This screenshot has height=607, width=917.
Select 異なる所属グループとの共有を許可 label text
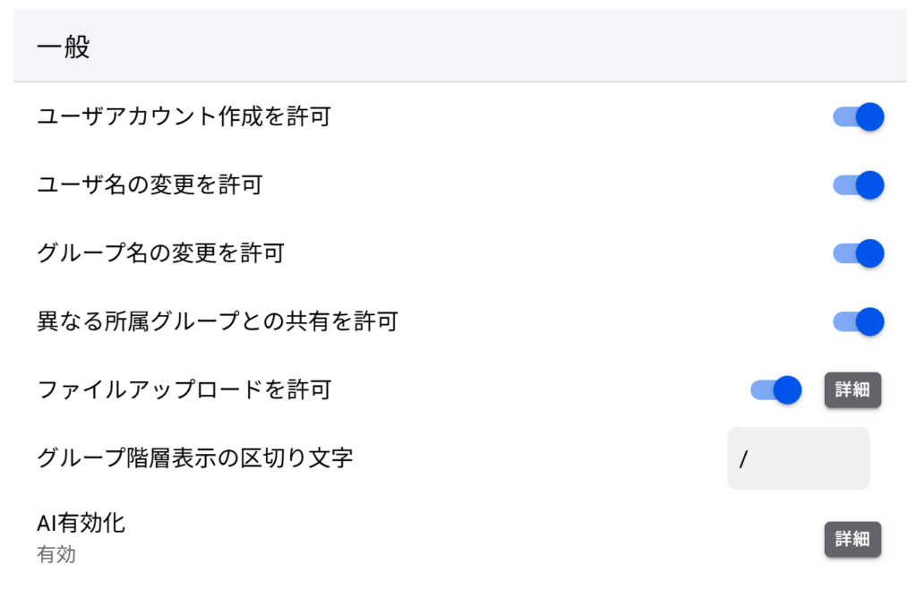coord(218,321)
